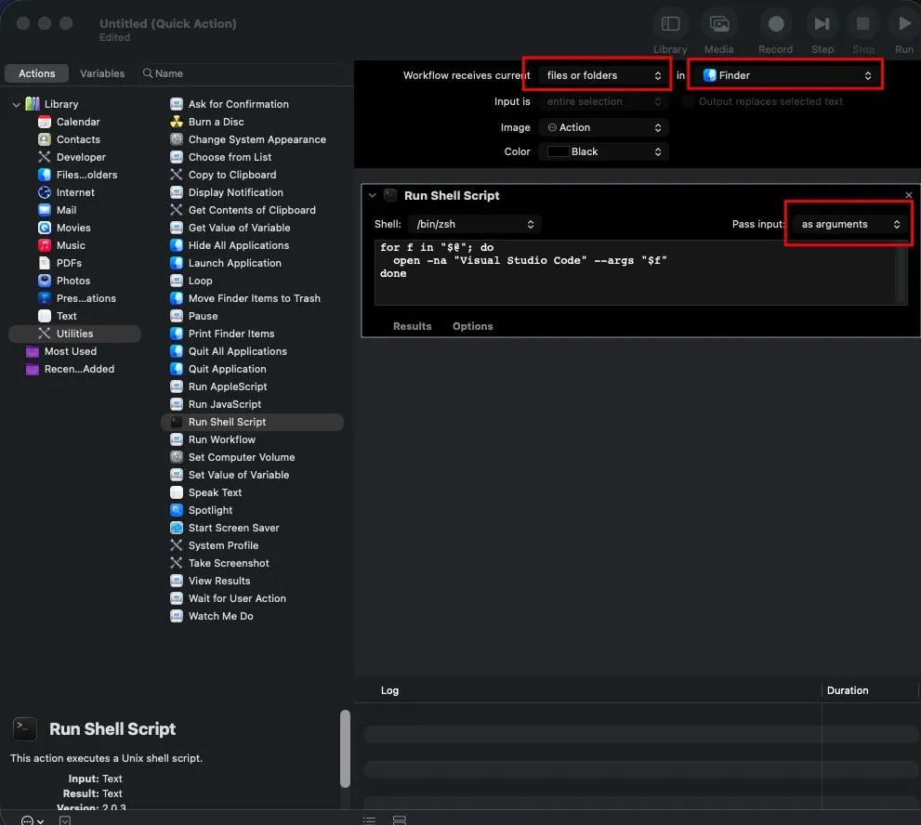
Task: Show the log list view icon
Action: point(369,819)
